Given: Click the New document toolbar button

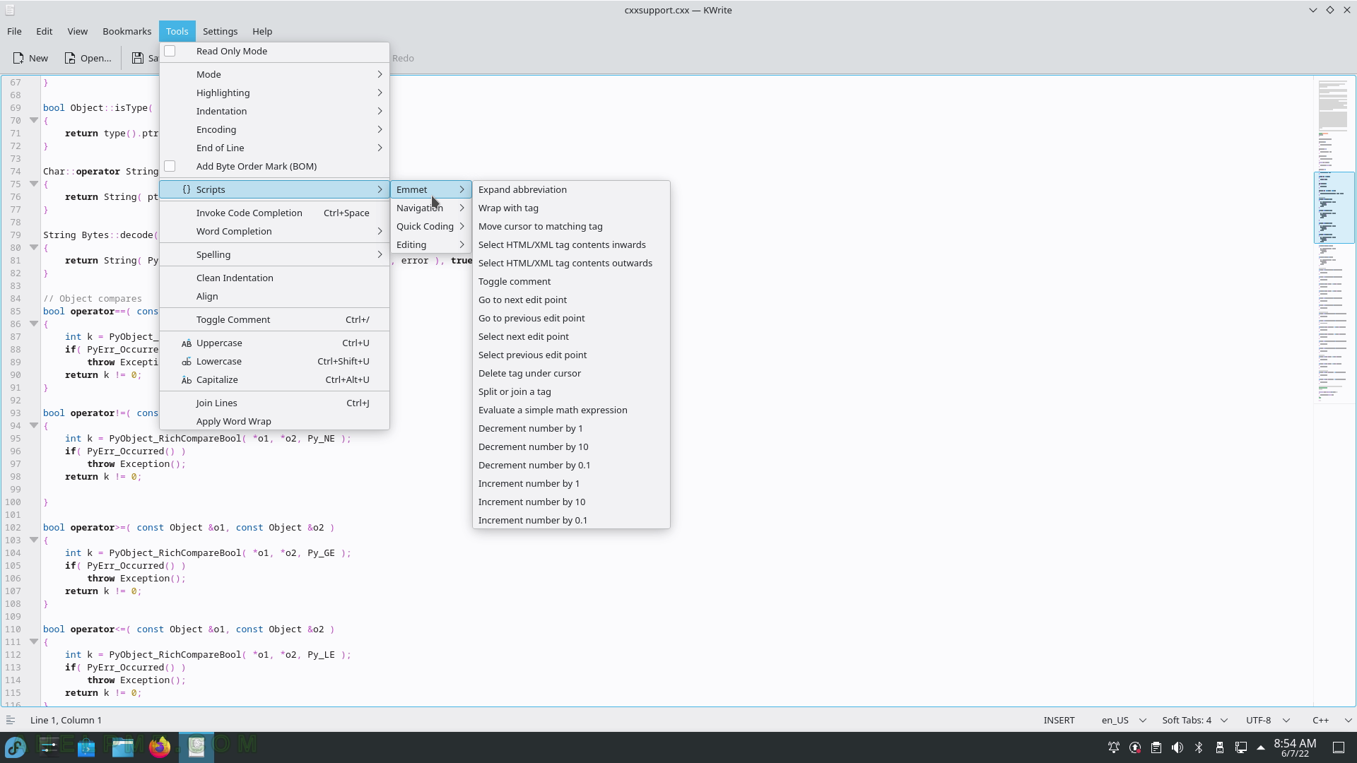Looking at the screenshot, I should click(30, 58).
